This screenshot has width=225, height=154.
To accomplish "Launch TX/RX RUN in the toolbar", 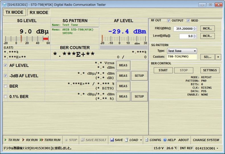I will (50, 140).
